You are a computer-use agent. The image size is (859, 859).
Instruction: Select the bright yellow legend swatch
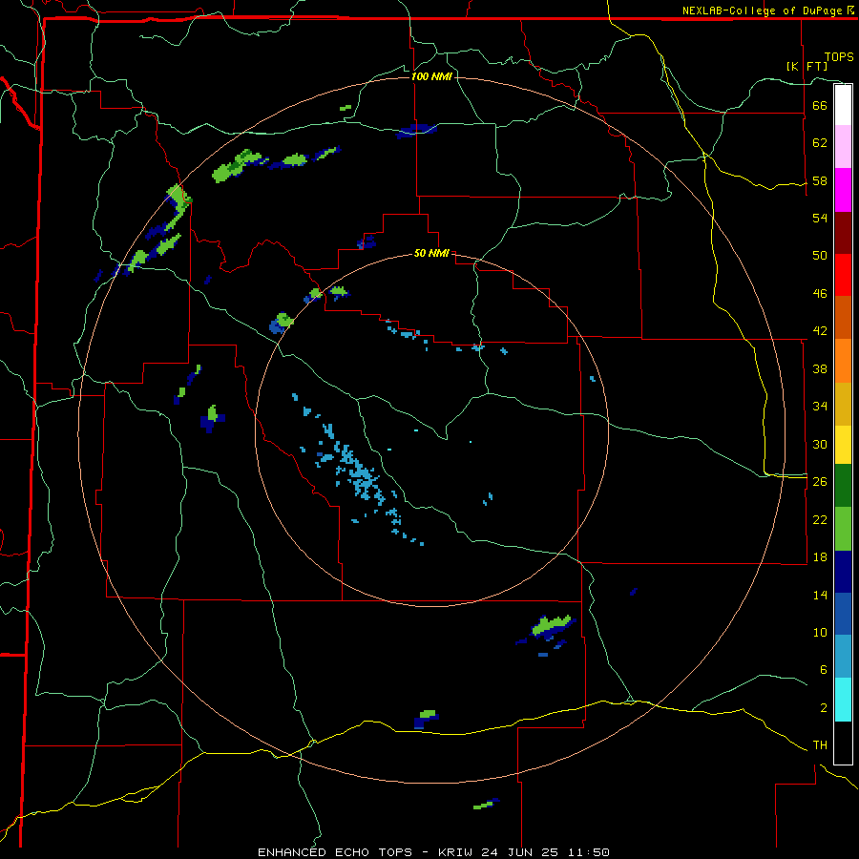point(843,445)
